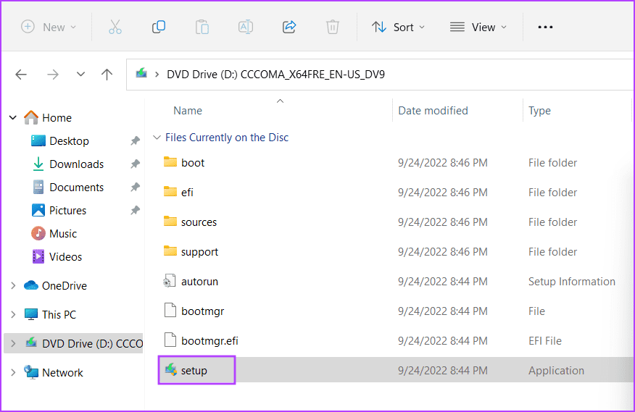The width and height of the screenshot is (635, 412).
Task: Click the pin icon beside Pictures
Action: 135,211
